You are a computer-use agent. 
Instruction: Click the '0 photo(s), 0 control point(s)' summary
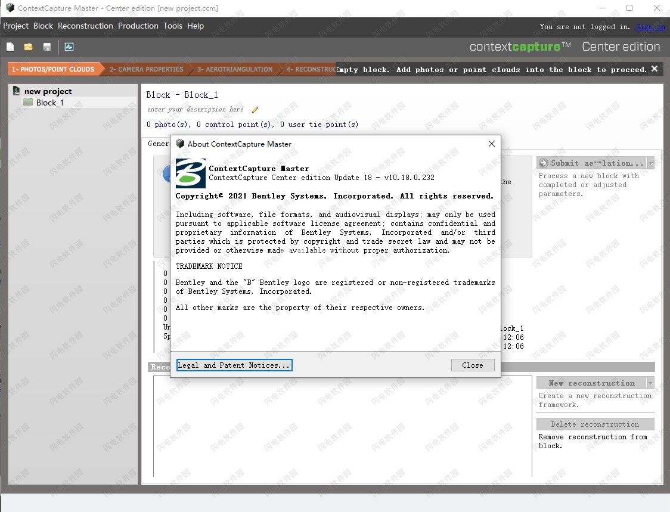[x=252, y=125]
